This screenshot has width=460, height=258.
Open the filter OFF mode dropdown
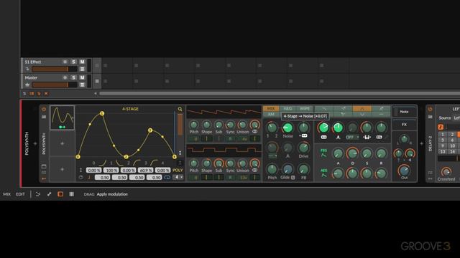[352, 137]
